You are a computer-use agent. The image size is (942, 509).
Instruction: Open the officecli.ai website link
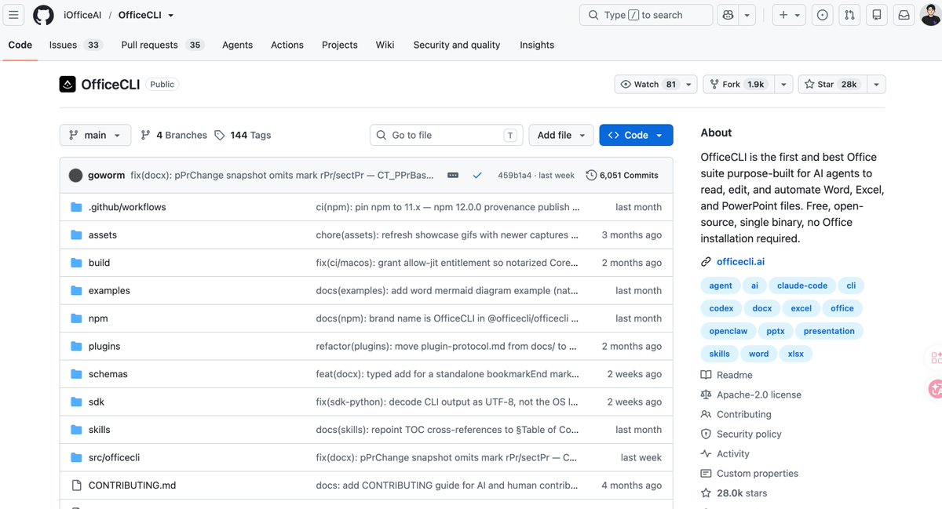click(740, 262)
